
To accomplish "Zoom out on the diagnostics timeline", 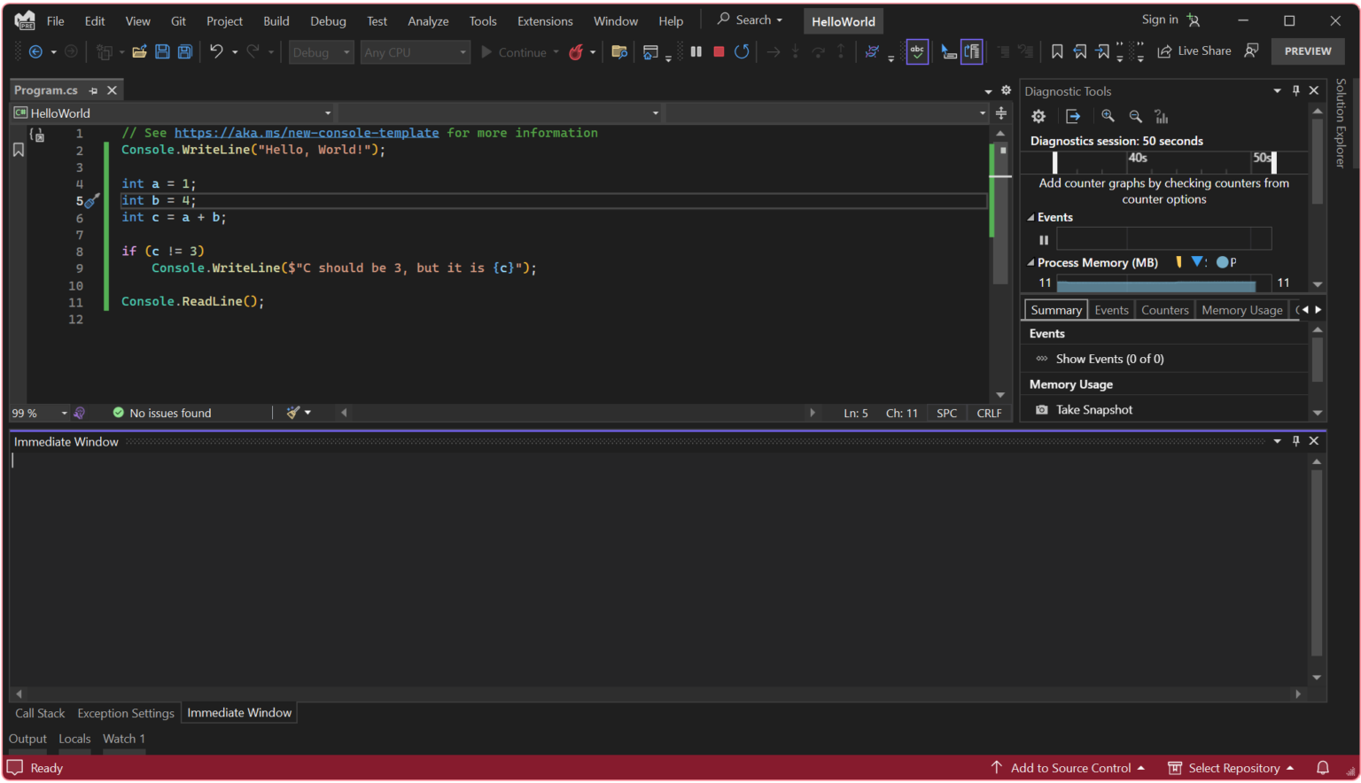I will [x=1135, y=116].
